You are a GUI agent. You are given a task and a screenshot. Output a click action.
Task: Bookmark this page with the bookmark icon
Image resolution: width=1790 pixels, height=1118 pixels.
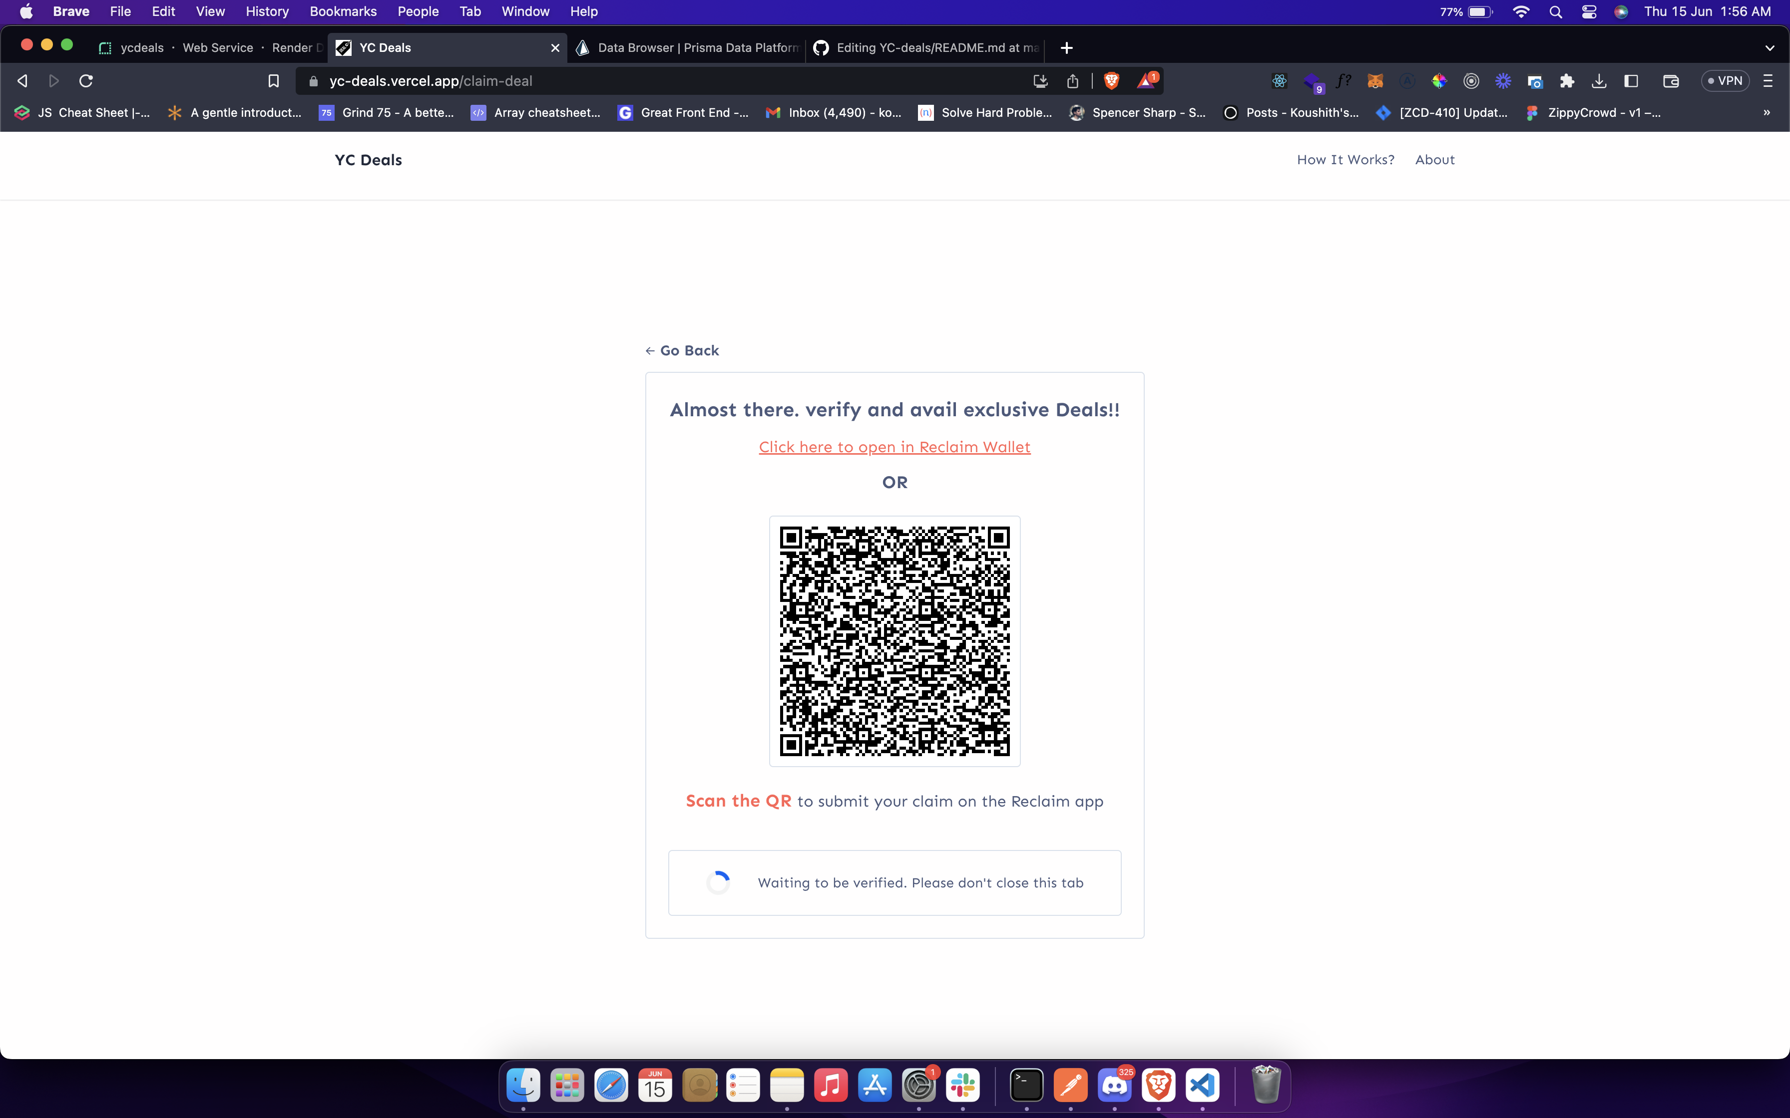point(273,80)
